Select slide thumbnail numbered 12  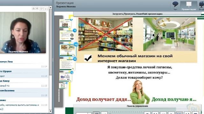(x=66, y=77)
